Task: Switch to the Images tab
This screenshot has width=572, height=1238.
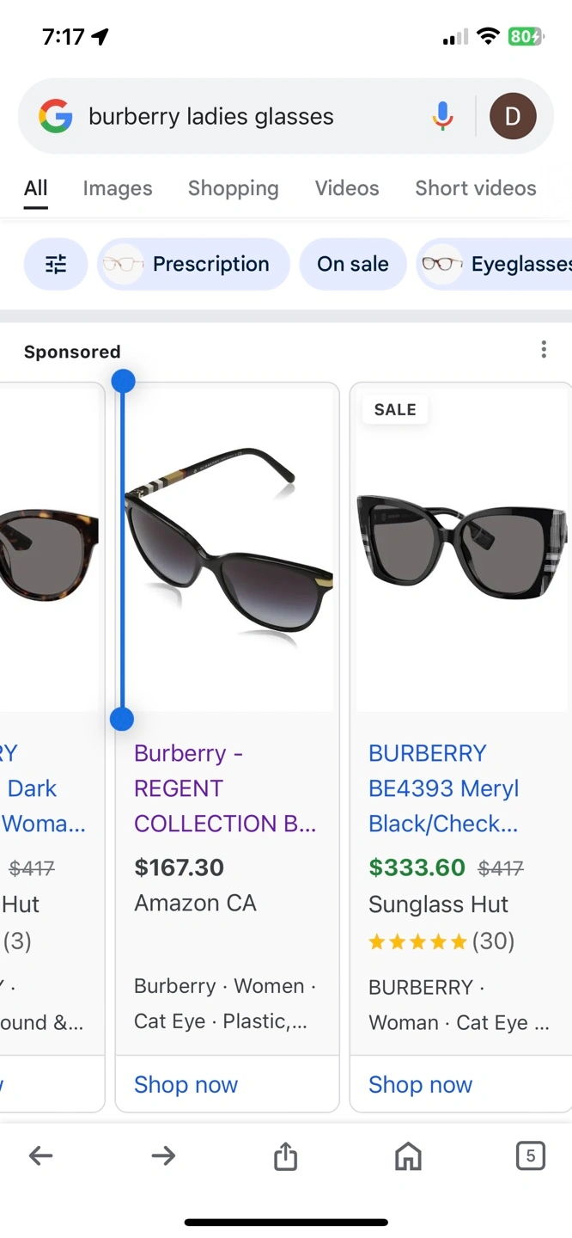Action: pyautogui.click(x=118, y=188)
